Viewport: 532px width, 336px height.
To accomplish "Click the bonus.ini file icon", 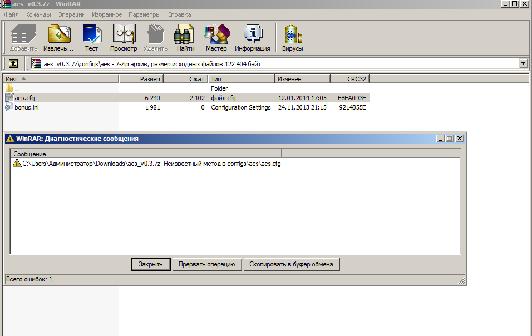I will coord(9,107).
